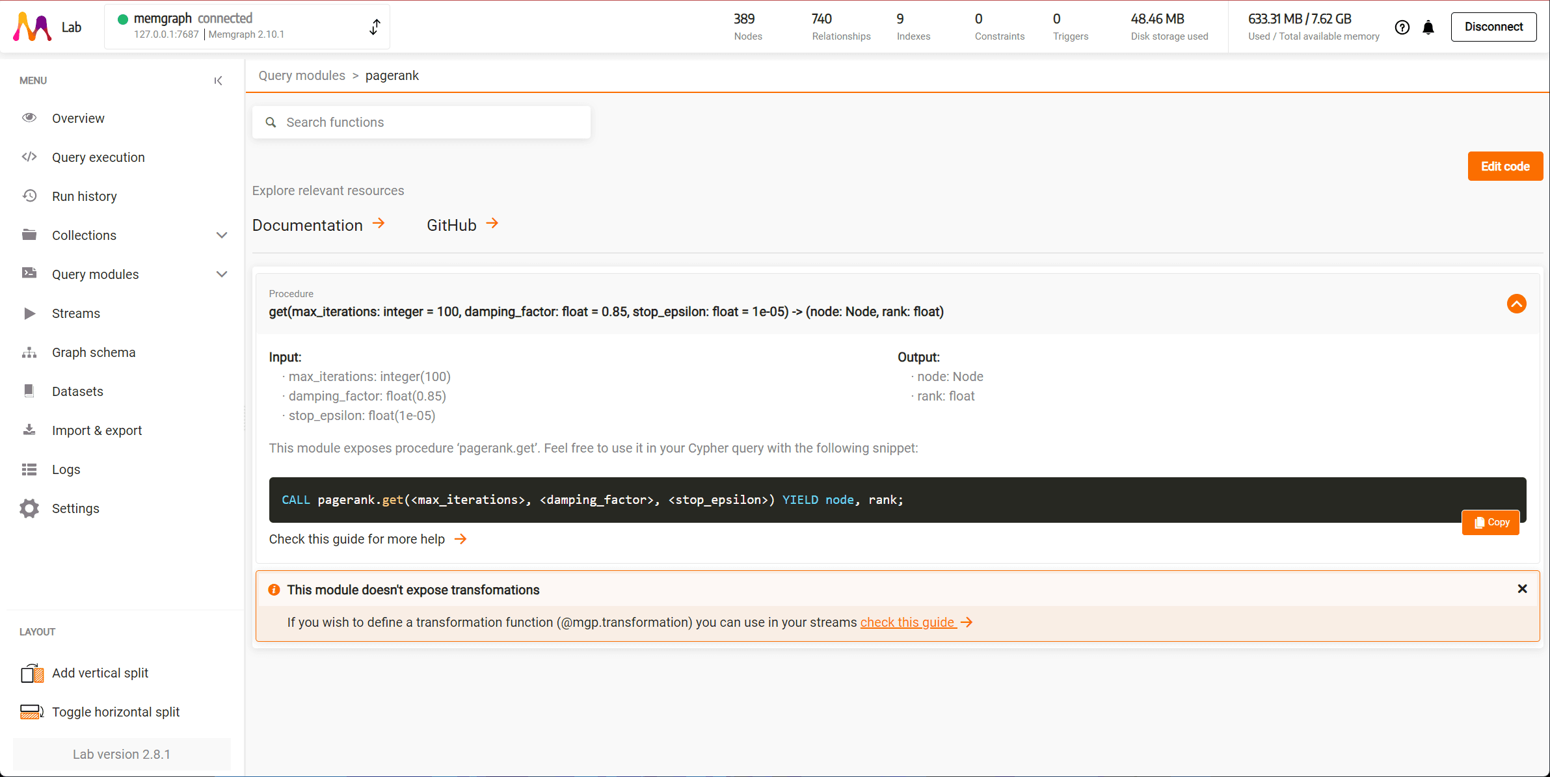The width and height of the screenshot is (1550, 777).
Task: Copy the pagerank snippet
Action: (x=1491, y=522)
